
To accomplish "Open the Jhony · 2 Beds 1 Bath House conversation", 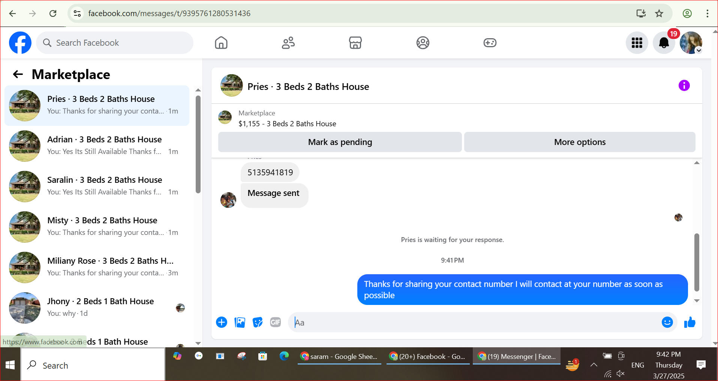I will 97,308.
